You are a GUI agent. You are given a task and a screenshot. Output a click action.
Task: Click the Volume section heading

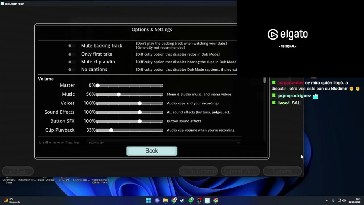click(x=46, y=79)
